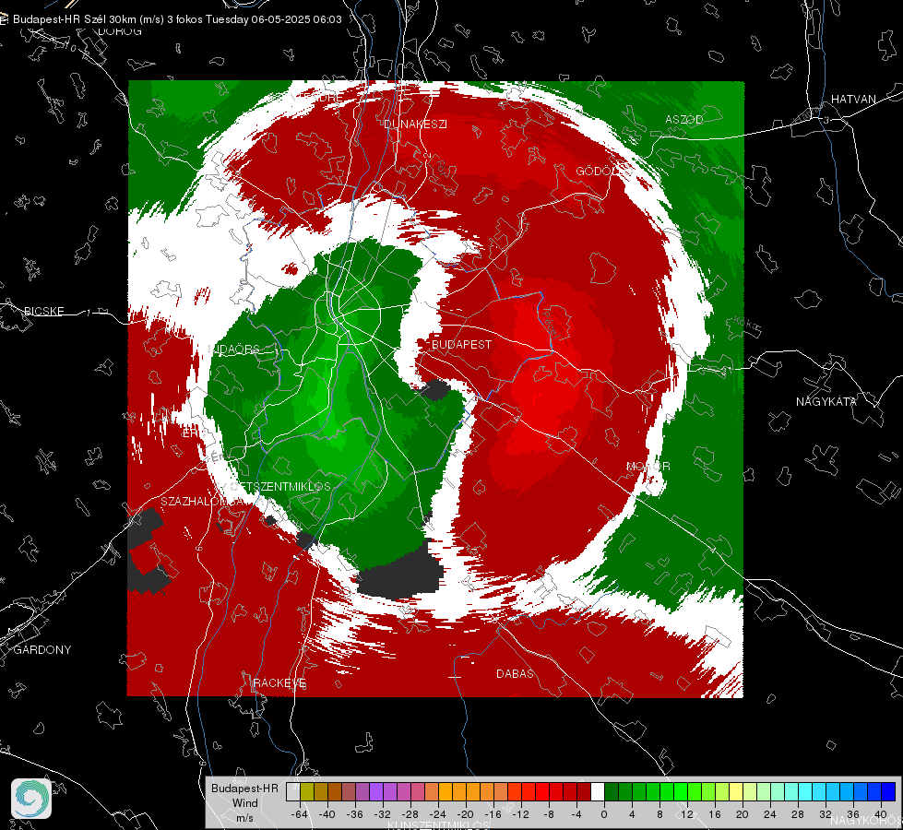Select the -12 value in the legend
Viewport: 903px width, 830px height.
coord(520,814)
